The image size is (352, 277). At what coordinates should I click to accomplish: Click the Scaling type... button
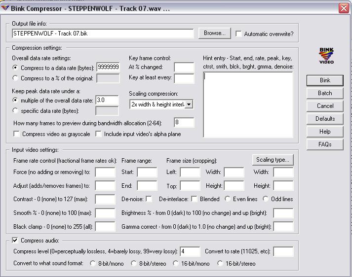click(273, 160)
